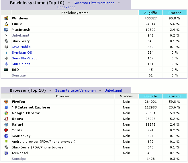Open Gesamte Liste/Versionen for Betriebssysteme
This screenshot has width=188, height=163.
click(94, 3)
